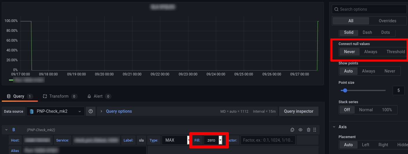Open the Fill dropdown showing zero
The width and height of the screenshot is (408, 154).
point(213,140)
